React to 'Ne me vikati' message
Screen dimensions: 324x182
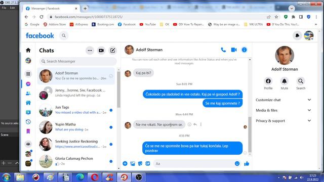pyautogui.click(x=189, y=124)
